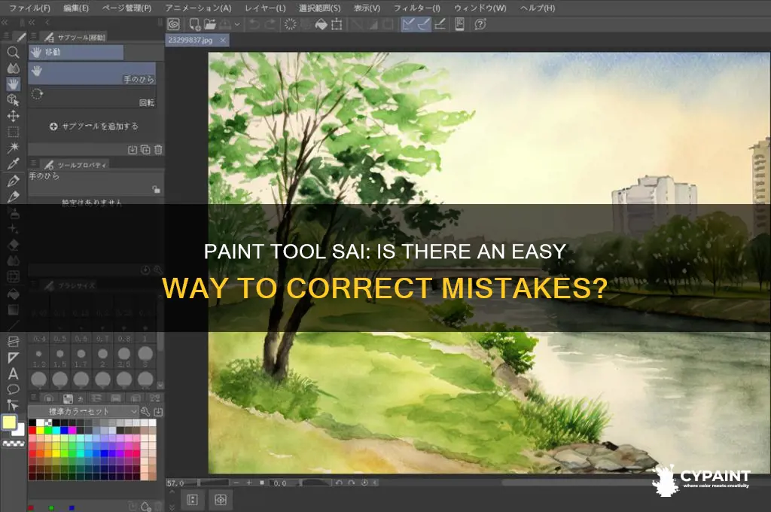Select 移動 sub tool group tab
Viewport: 771px width, 512px height.
pyautogui.click(x=76, y=52)
